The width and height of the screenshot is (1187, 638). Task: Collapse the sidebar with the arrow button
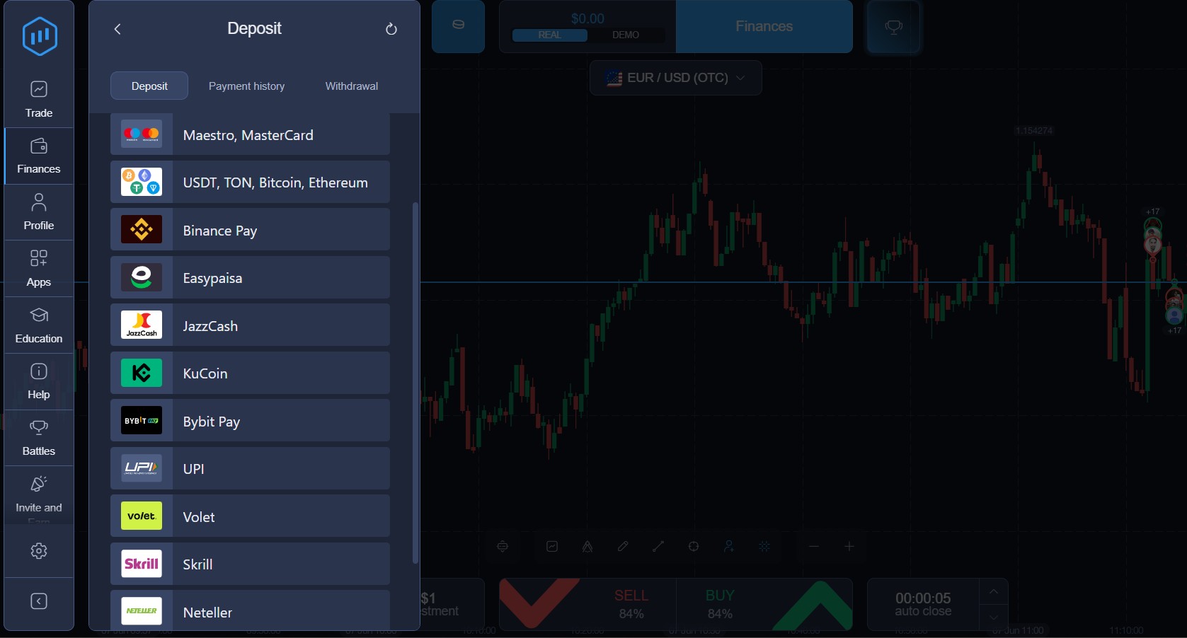click(x=39, y=601)
